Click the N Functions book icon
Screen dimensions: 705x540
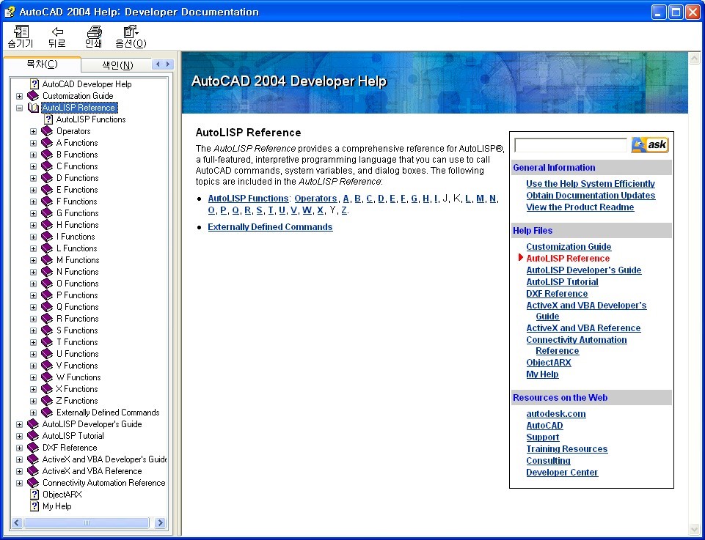click(47, 272)
